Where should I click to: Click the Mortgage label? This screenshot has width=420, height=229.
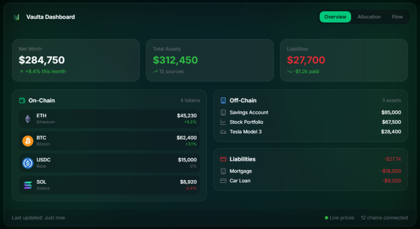click(240, 171)
